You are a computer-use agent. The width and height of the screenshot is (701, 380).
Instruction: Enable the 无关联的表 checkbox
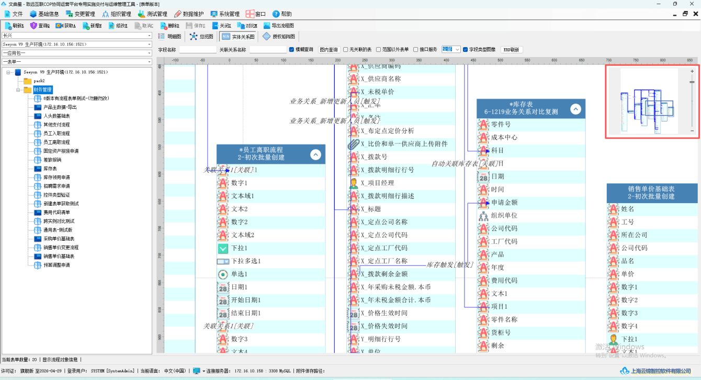coord(346,50)
